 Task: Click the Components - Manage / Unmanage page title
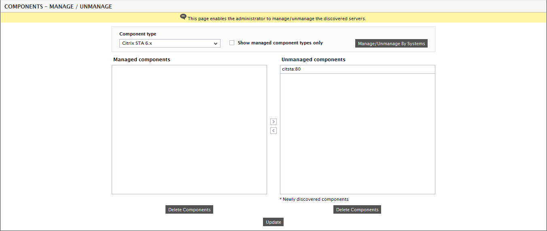click(x=58, y=6)
